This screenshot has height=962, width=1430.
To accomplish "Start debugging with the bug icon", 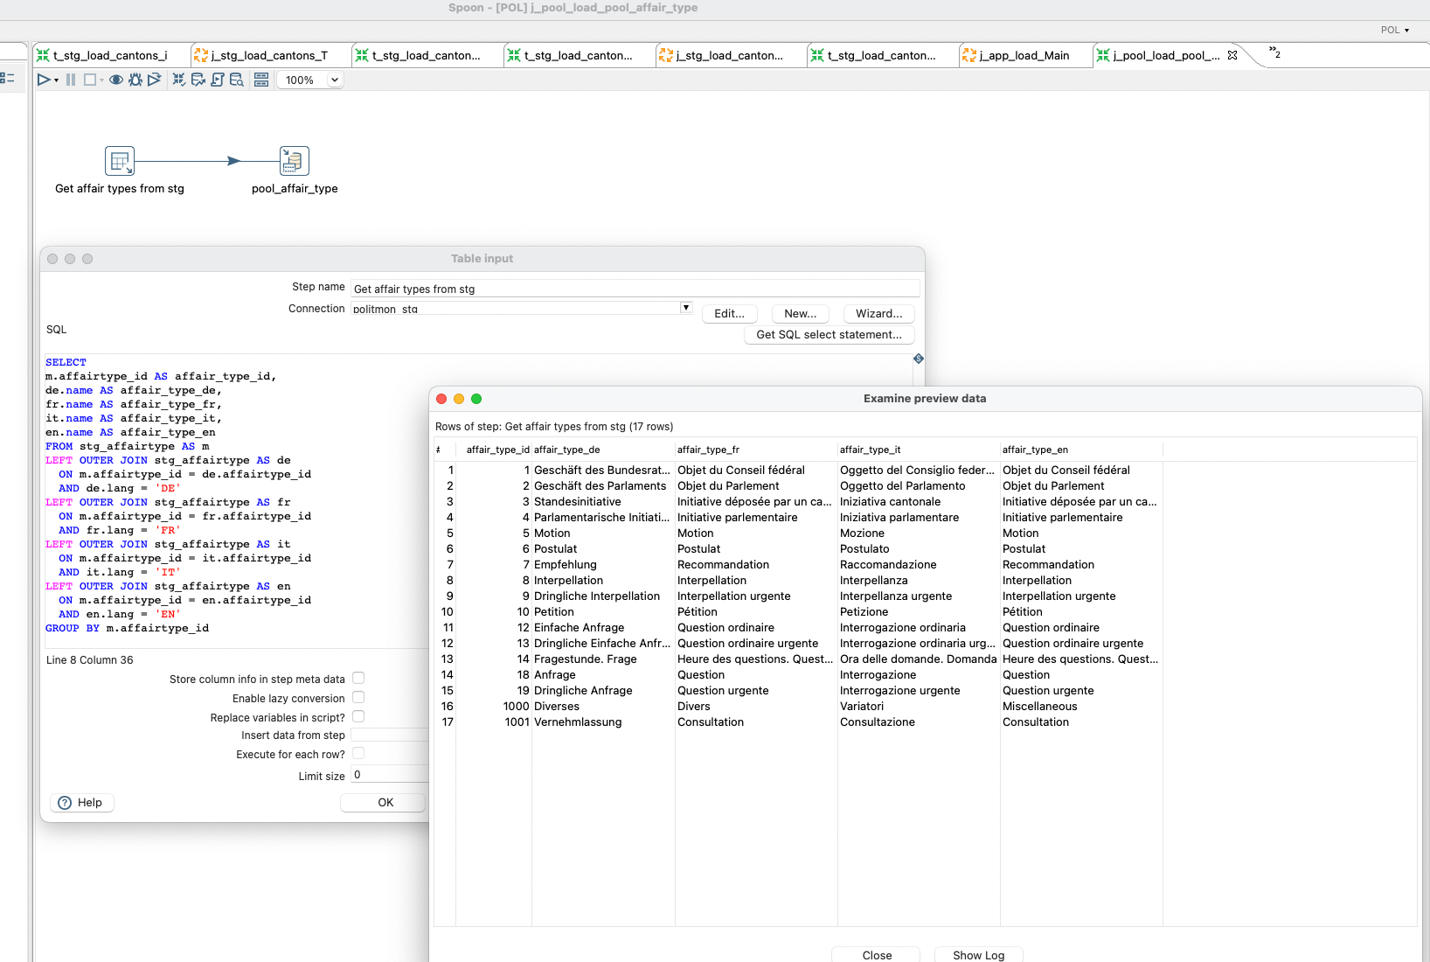I will point(135,80).
